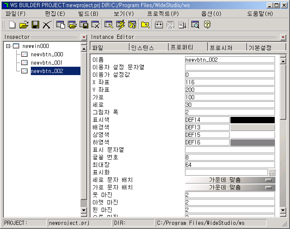Click the Delete window toolbar icon
This screenshot has width=290, height=229.
coord(95,25)
